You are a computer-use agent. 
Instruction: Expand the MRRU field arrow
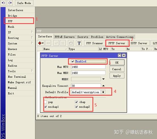coord(103,79)
